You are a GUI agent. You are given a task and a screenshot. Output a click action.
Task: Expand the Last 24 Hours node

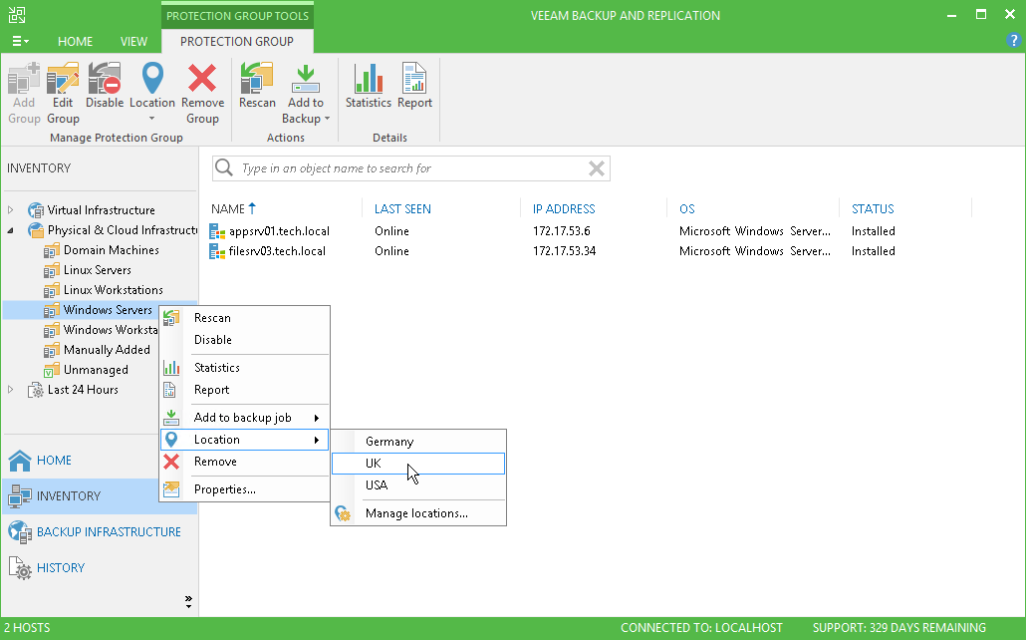11,390
